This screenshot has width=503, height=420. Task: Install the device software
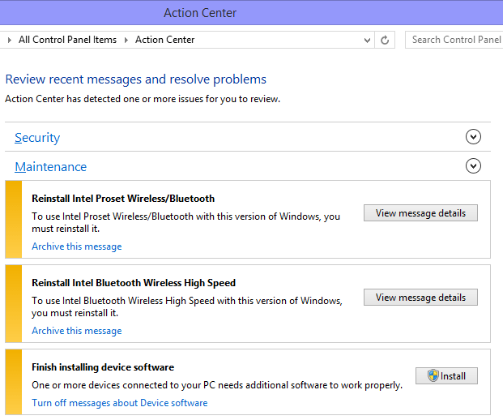click(446, 375)
